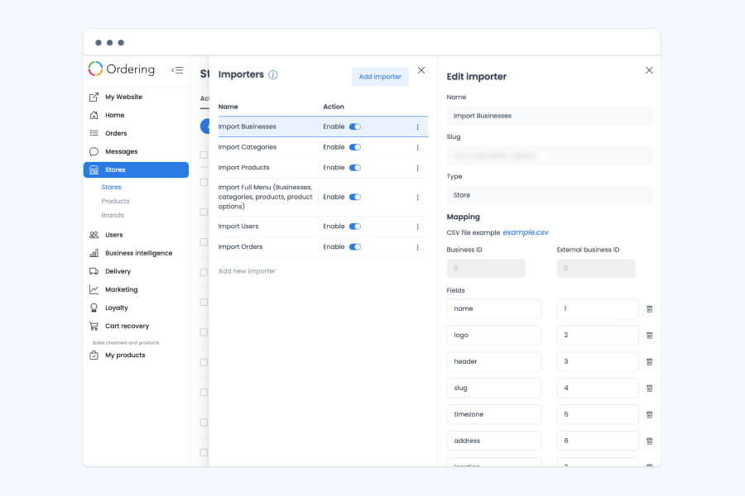Click the Add importer button
This screenshot has height=496, width=745.
(x=380, y=76)
